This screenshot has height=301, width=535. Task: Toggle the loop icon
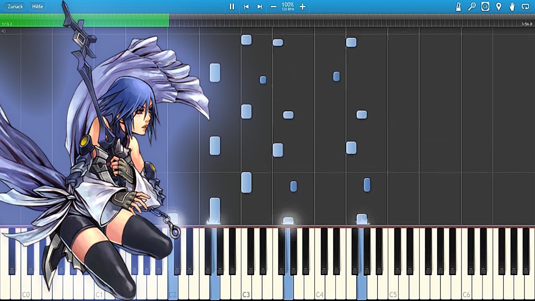[x=525, y=7]
